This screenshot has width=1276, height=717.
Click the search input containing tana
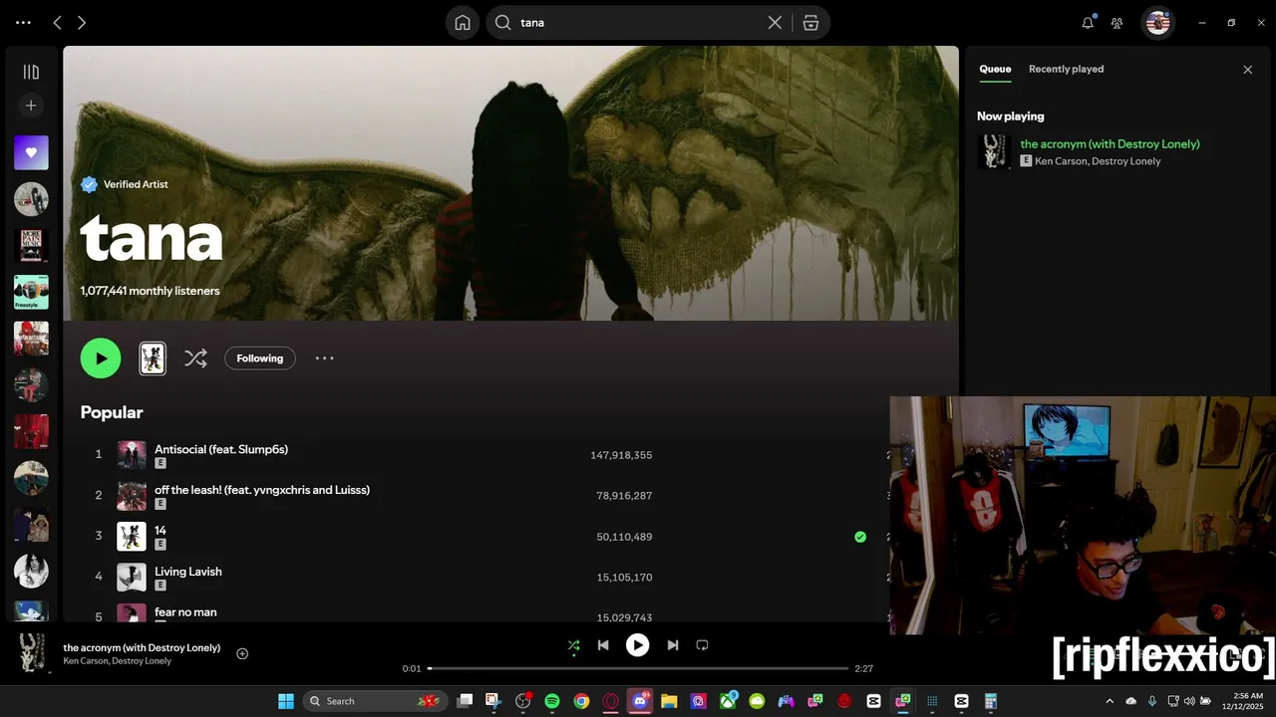638,23
